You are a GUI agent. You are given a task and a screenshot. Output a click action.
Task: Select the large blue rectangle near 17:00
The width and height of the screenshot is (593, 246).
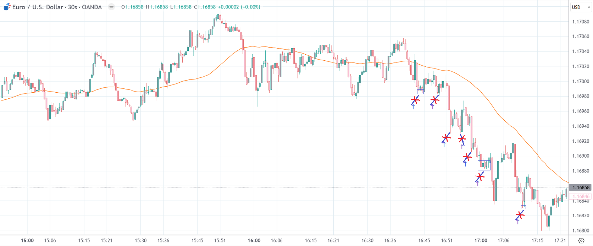484,165
